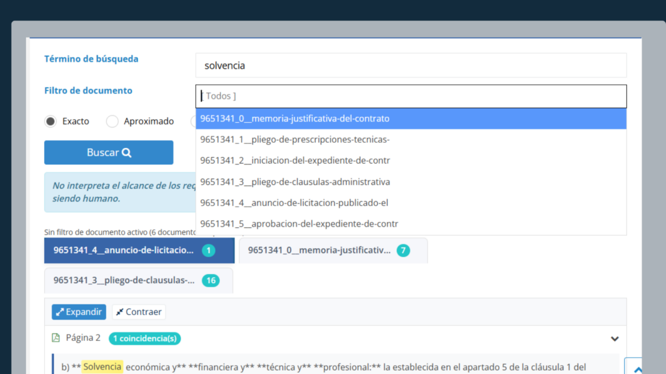This screenshot has width=666, height=374.
Task: Collapse the Página 2 section with the chevron
Action: tap(615, 338)
